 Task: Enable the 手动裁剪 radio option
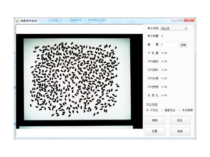point(180,110)
